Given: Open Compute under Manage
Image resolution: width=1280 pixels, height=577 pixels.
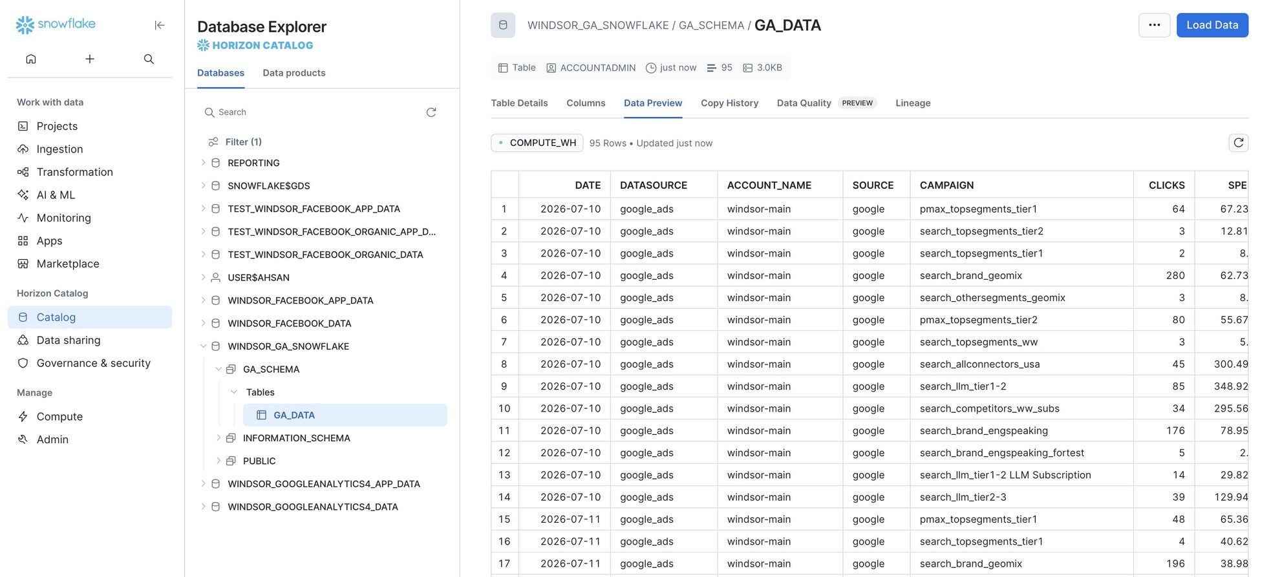Looking at the screenshot, I should (x=90, y=417).
